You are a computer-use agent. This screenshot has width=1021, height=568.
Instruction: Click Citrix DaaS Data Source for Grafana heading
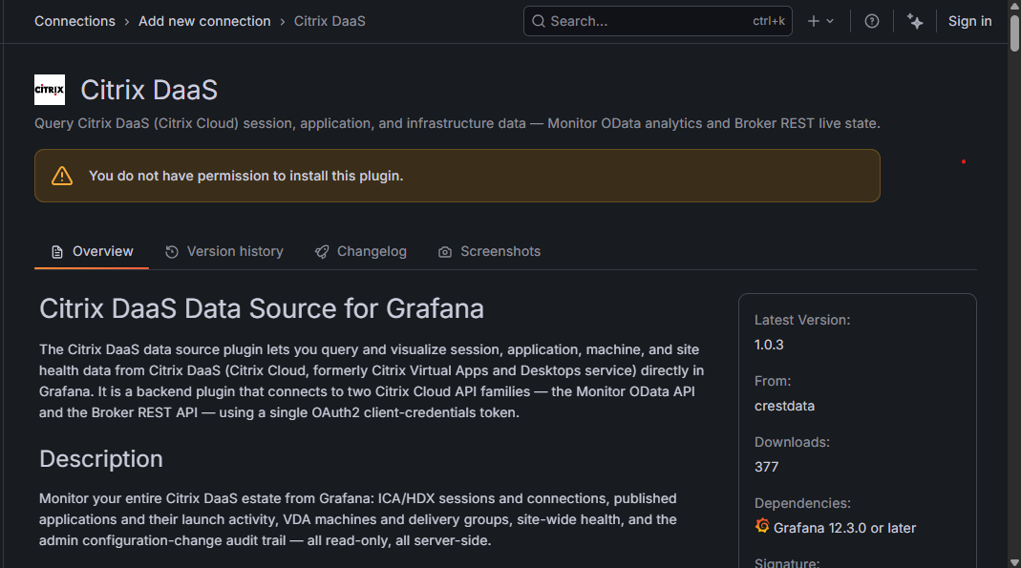pyautogui.click(x=261, y=309)
